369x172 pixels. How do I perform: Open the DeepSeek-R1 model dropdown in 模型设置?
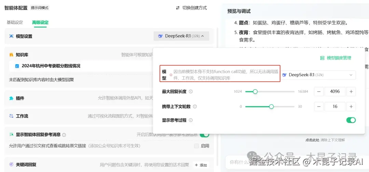click(x=181, y=36)
